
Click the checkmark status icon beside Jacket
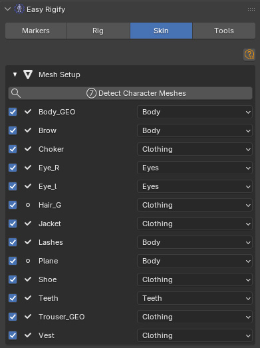tap(28, 224)
